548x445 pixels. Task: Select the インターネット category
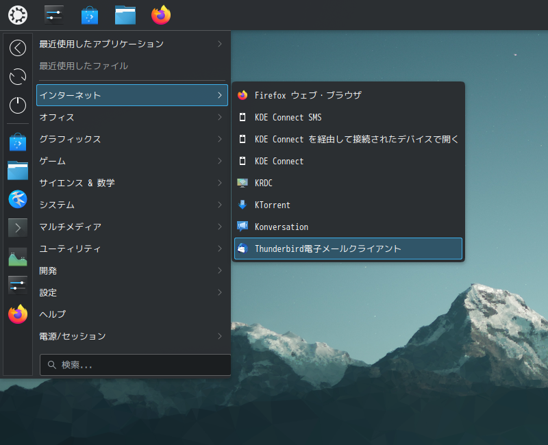132,95
